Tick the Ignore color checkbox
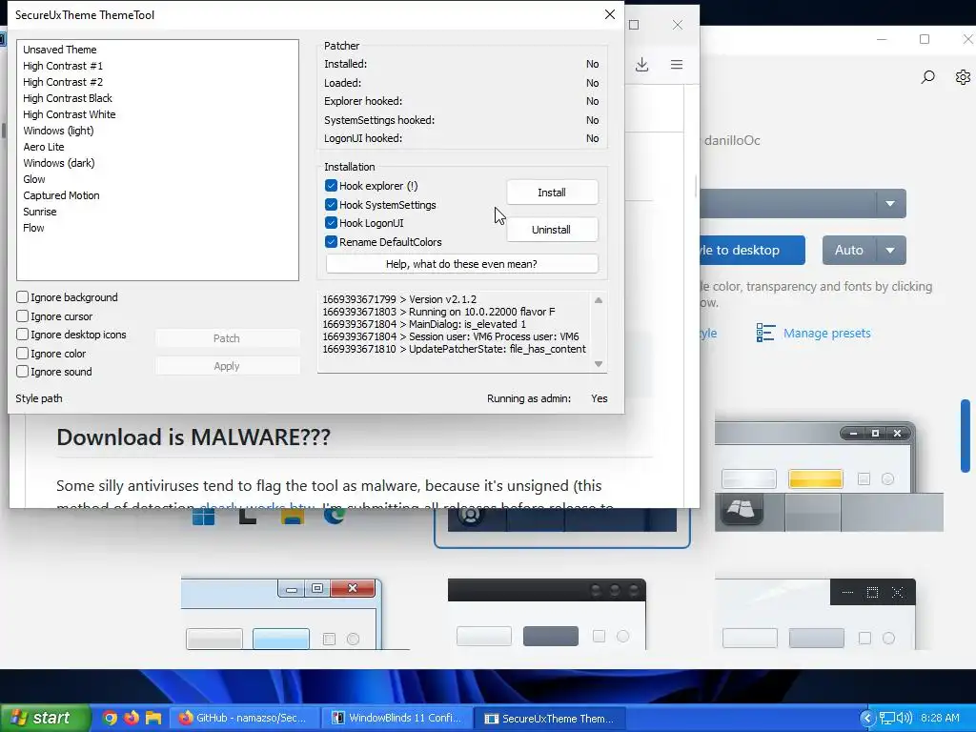Screen dimensions: 976x732 pyautogui.click(x=23, y=353)
